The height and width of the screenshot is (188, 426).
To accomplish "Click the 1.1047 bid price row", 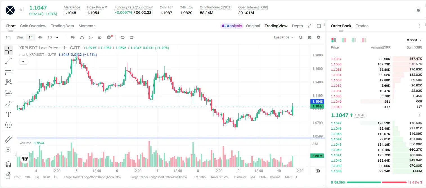I will pyautogui.click(x=376, y=123).
